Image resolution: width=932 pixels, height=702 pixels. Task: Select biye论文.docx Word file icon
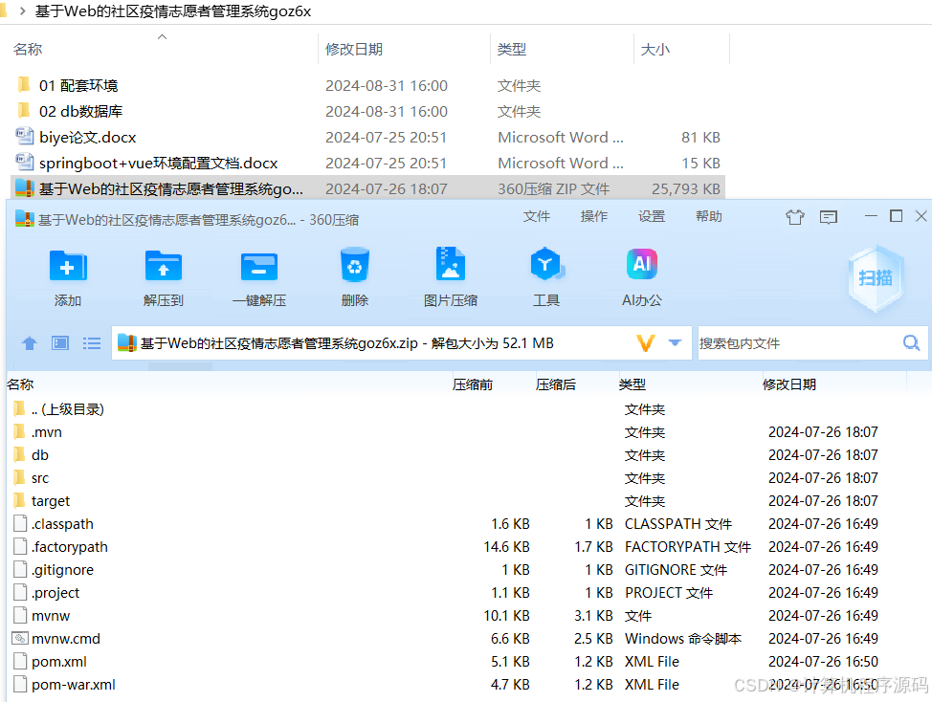pyautogui.click(x=24, y=137)
